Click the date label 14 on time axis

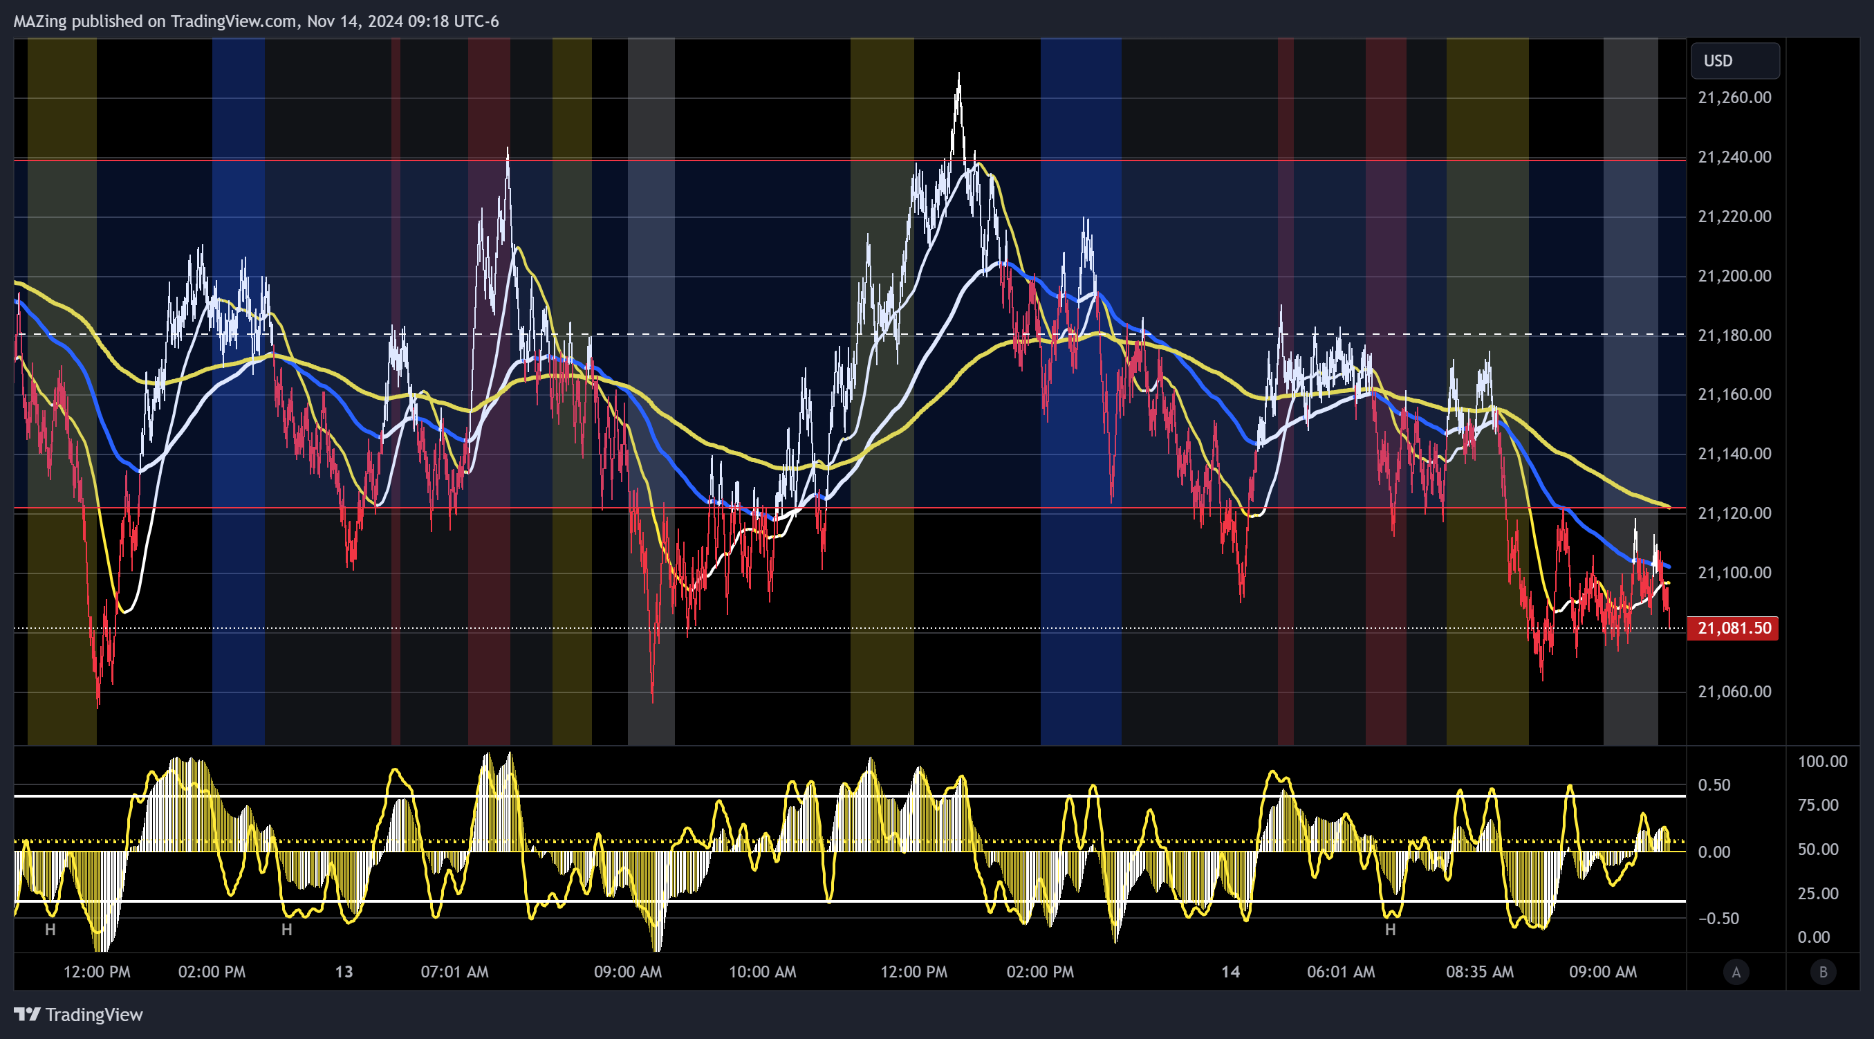click(x=1230, y=972)
